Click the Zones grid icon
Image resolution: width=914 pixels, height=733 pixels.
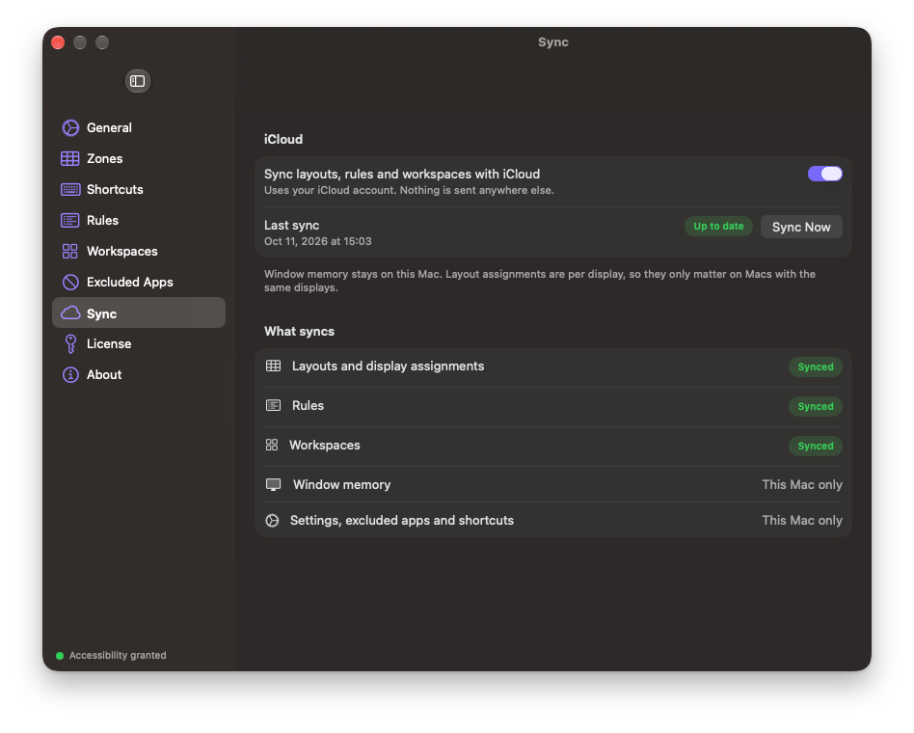70,158
